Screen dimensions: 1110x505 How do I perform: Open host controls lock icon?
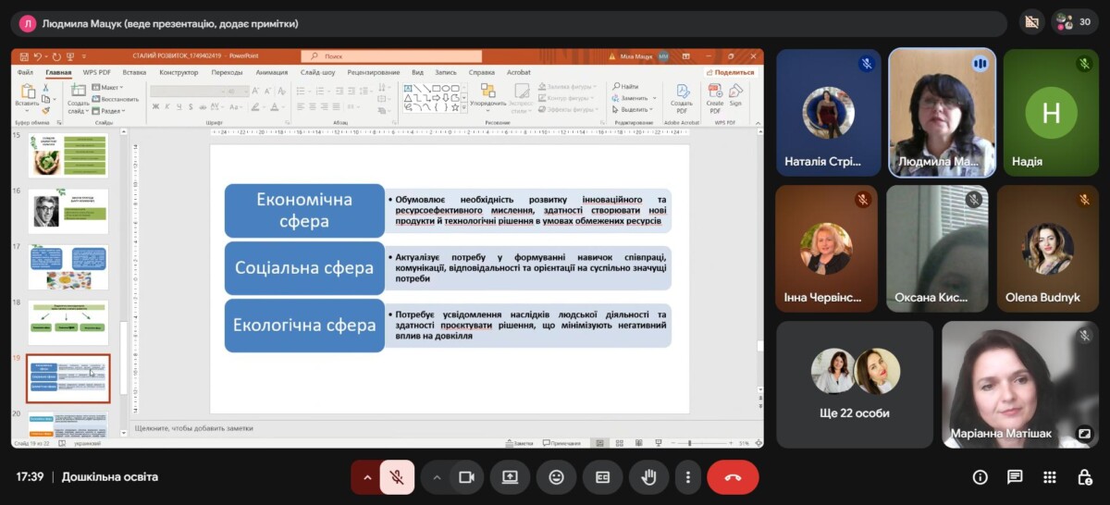point(1084,477)
